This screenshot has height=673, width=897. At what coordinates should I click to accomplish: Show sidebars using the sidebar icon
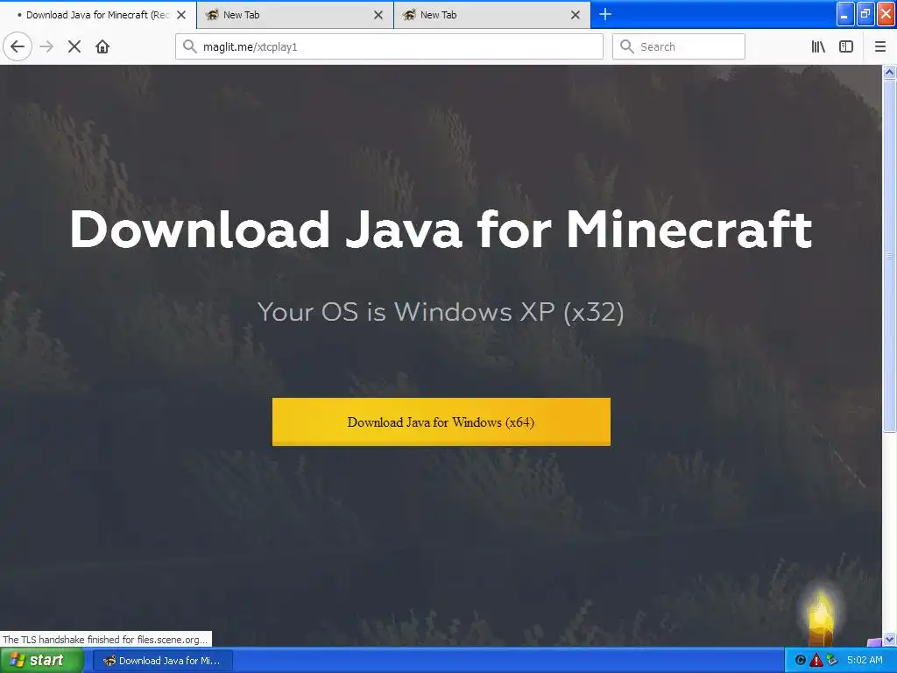(846, 46)
